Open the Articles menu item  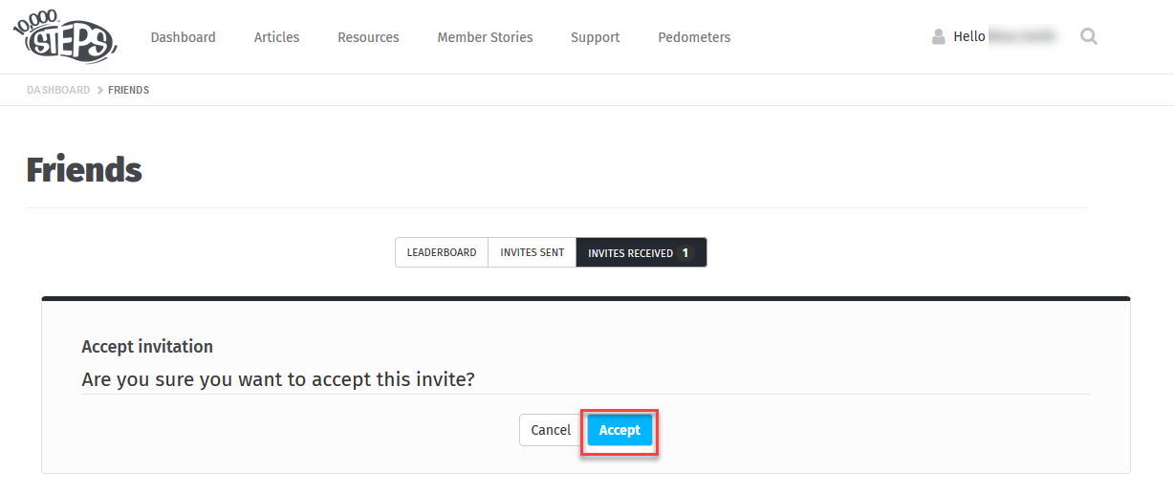pyautogui.click(x=276, y=37)
